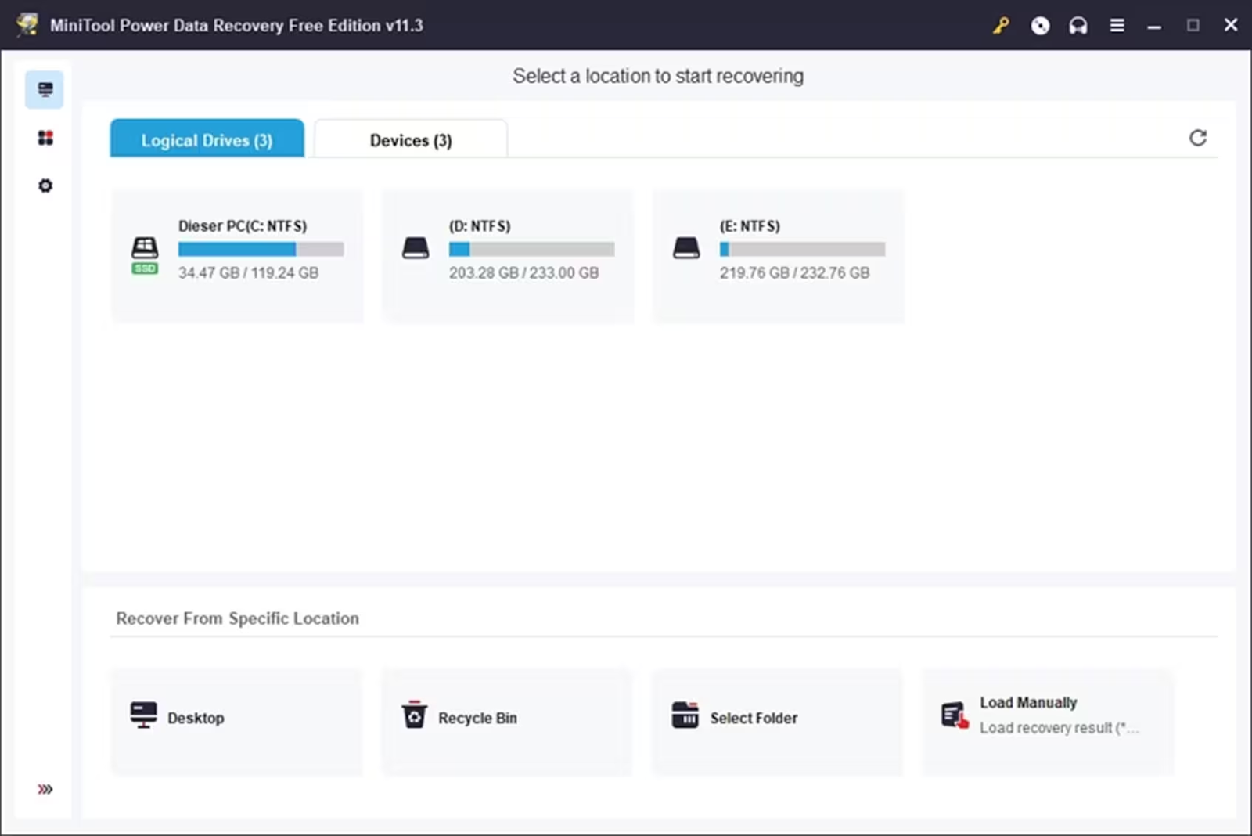This screenshot has height=836, width=1252.
Task: Click the D: drive usage bar
Action: point(531,249)
